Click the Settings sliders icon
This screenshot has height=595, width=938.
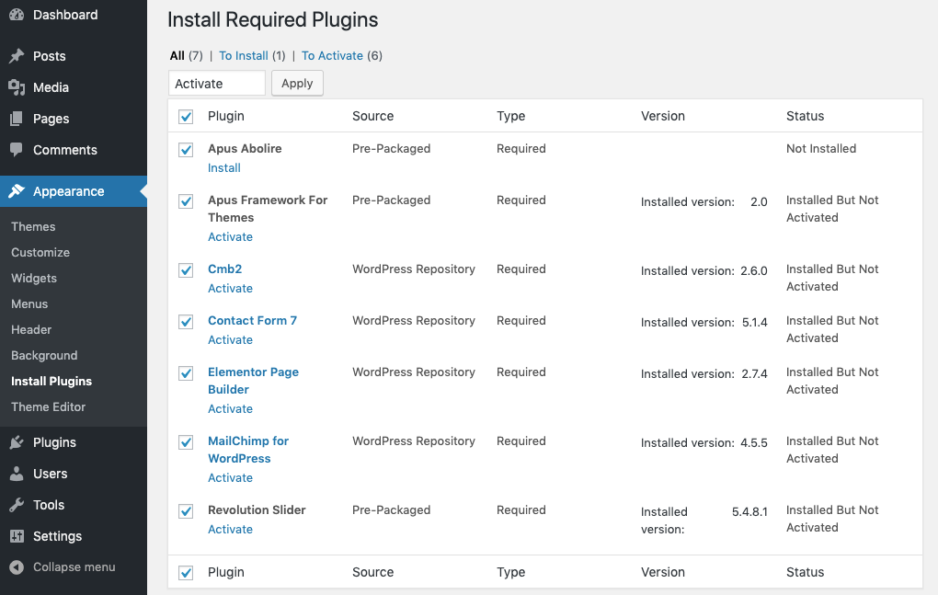17,536
